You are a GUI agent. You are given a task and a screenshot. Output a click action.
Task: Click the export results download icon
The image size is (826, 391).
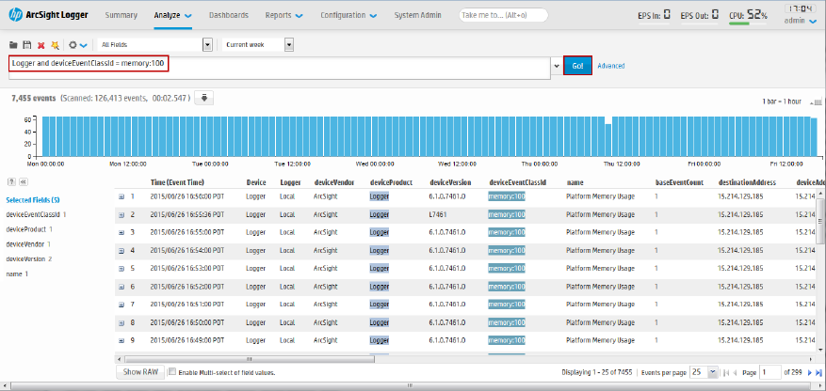(x=206, y=98)
